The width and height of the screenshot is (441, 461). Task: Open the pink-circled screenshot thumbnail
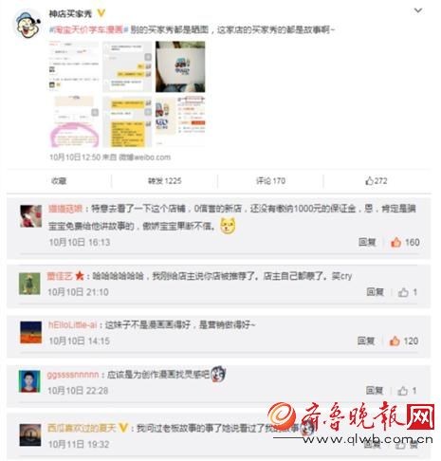[74, 122]
